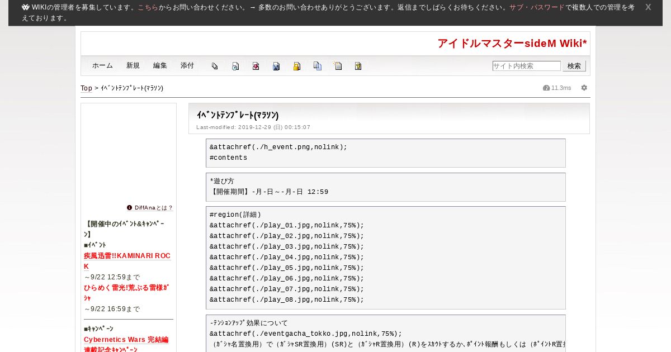This screenshot has width=671, height=352.
Task: Go to the Top breadcrumb link
Action: click(86, 88)
